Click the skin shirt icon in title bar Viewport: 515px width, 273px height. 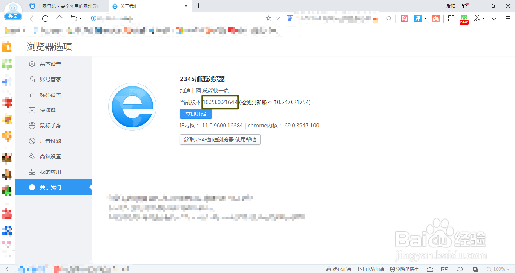point(465,6)
